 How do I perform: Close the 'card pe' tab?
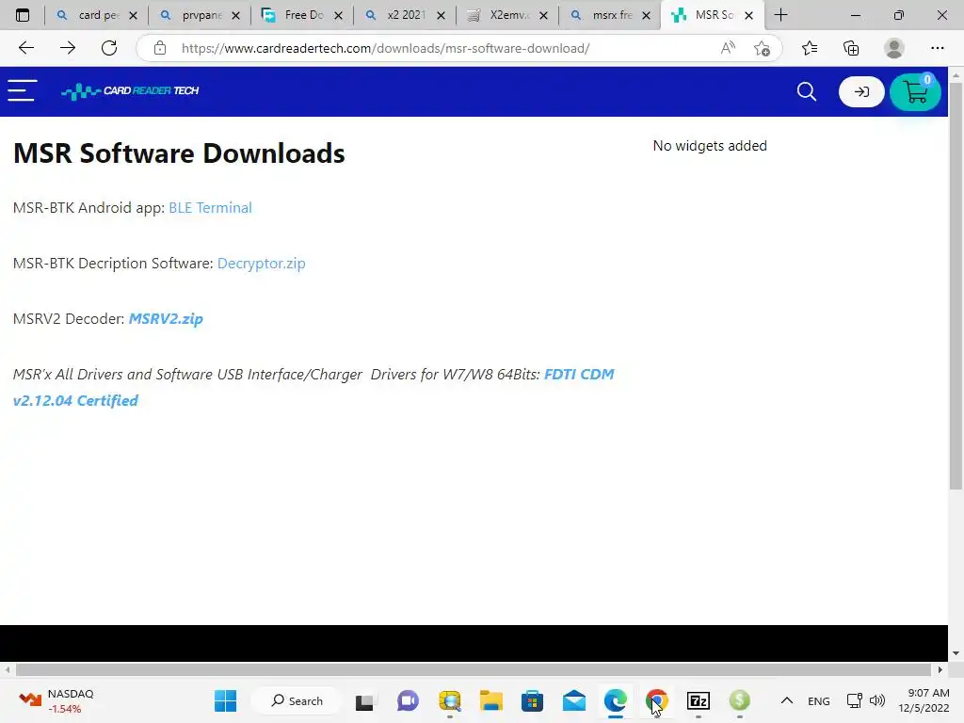(133, 15)
